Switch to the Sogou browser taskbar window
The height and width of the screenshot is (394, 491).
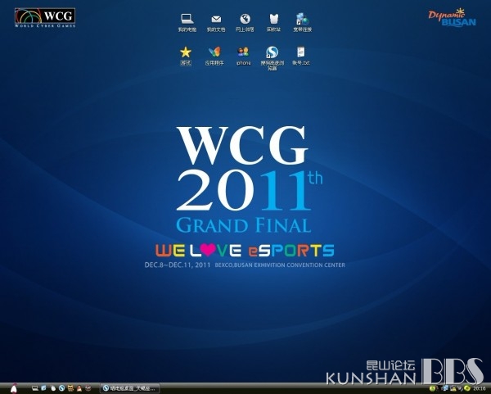130,388
